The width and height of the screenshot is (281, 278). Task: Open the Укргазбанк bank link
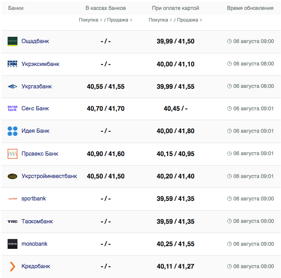tap(37, 87)
